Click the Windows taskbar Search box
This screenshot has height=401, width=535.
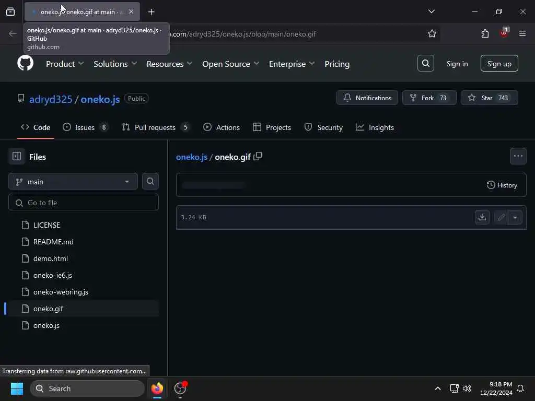click(x=87, y=388)
